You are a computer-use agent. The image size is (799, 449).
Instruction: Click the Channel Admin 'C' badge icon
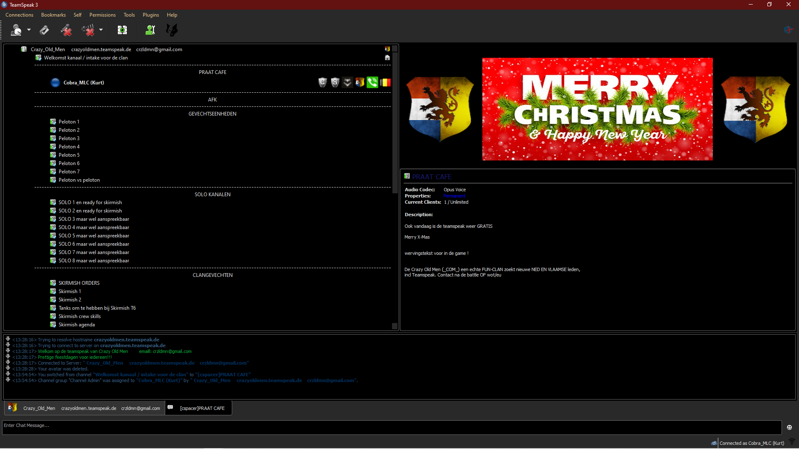(323, 83)
